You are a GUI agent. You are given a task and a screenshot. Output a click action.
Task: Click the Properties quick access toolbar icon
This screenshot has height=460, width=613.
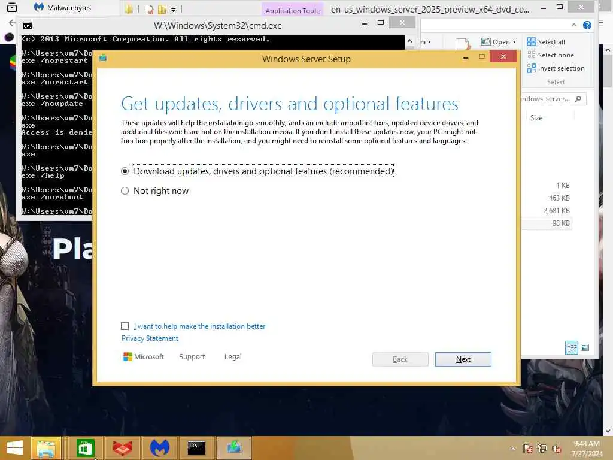pos(148,10)
